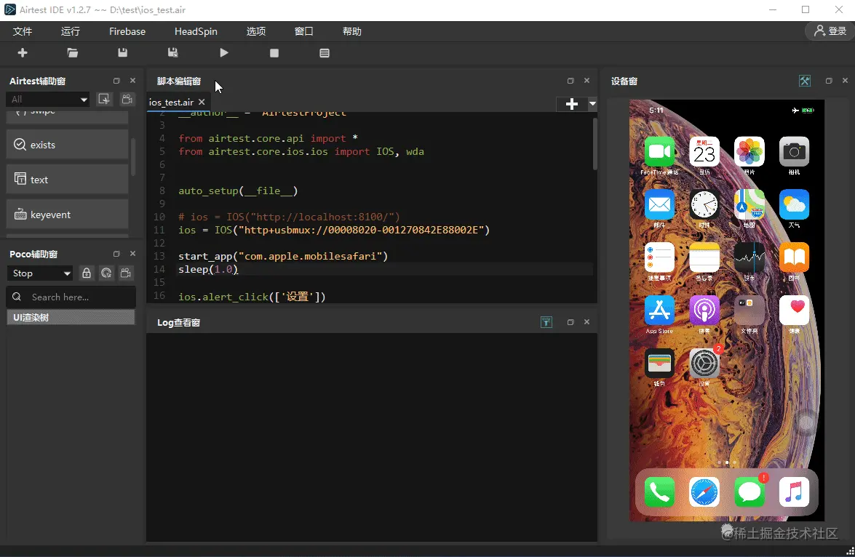Click the Poco record camera icon
855x557 pixels.
126,273
